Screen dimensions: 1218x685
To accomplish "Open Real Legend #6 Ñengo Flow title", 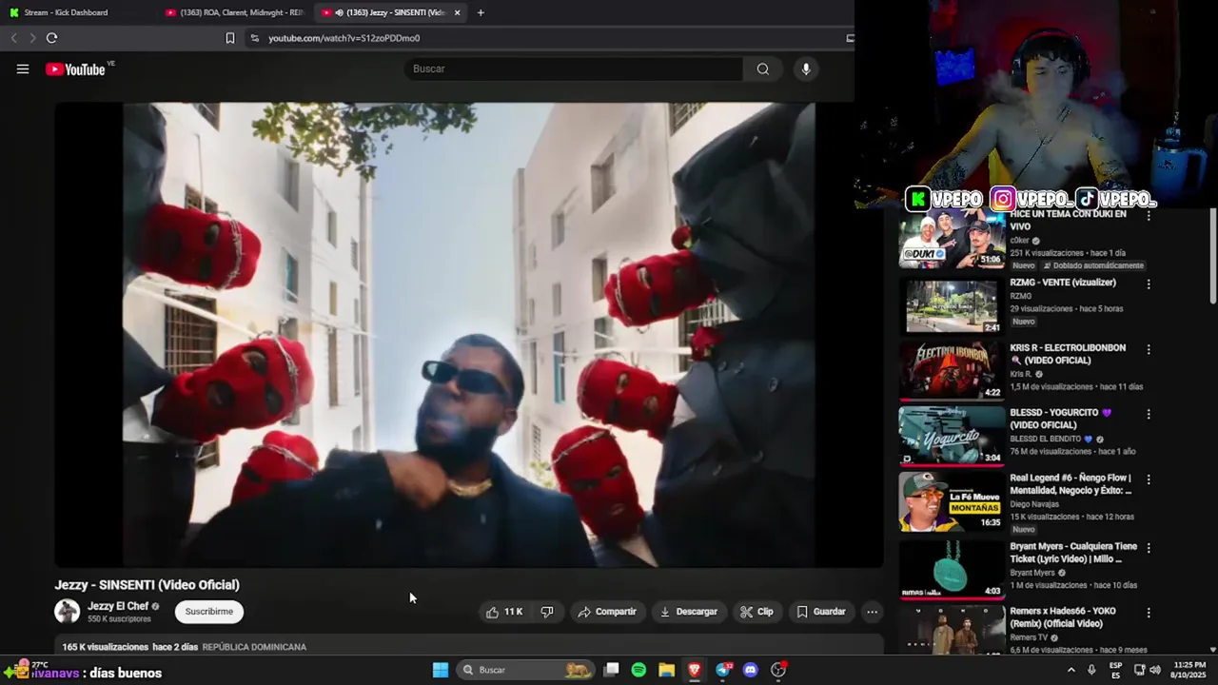I will pyautogui.click(x=1071, y=484).
